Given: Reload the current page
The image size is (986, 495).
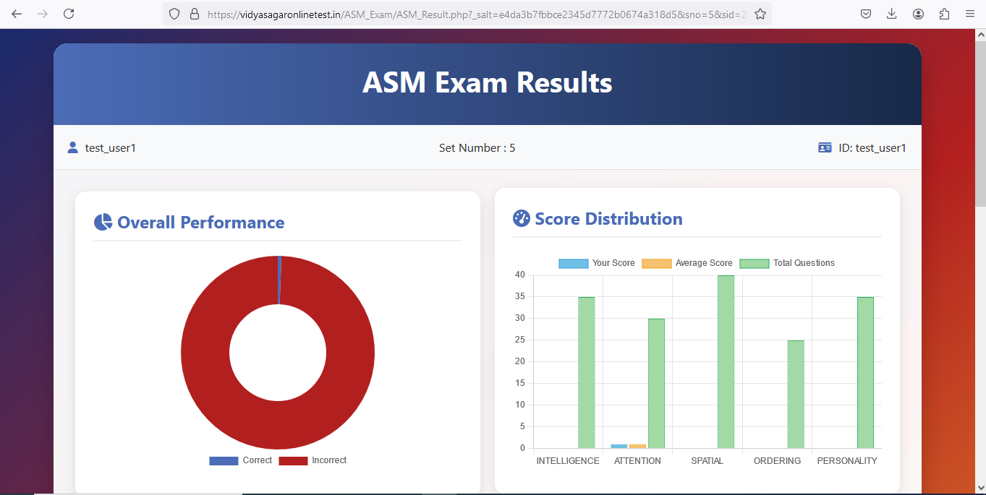Looking at the screenshot, I should click(x=69, y=14).
